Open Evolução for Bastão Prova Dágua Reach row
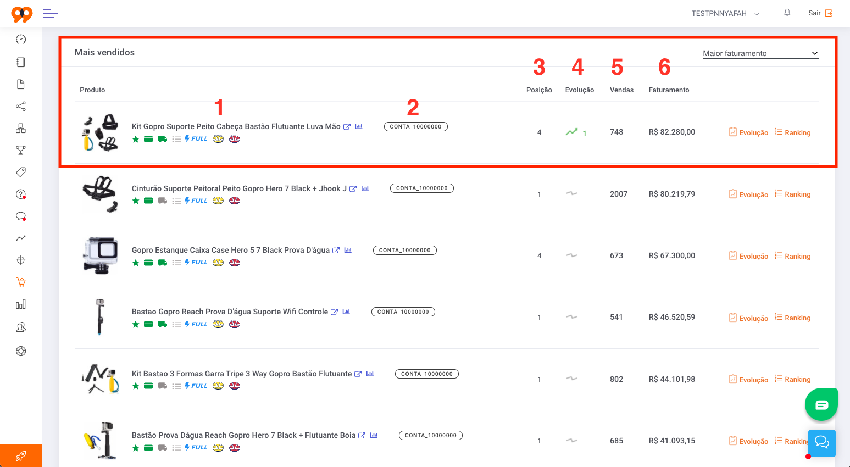 pyautogui.click(x=748, y=441)
